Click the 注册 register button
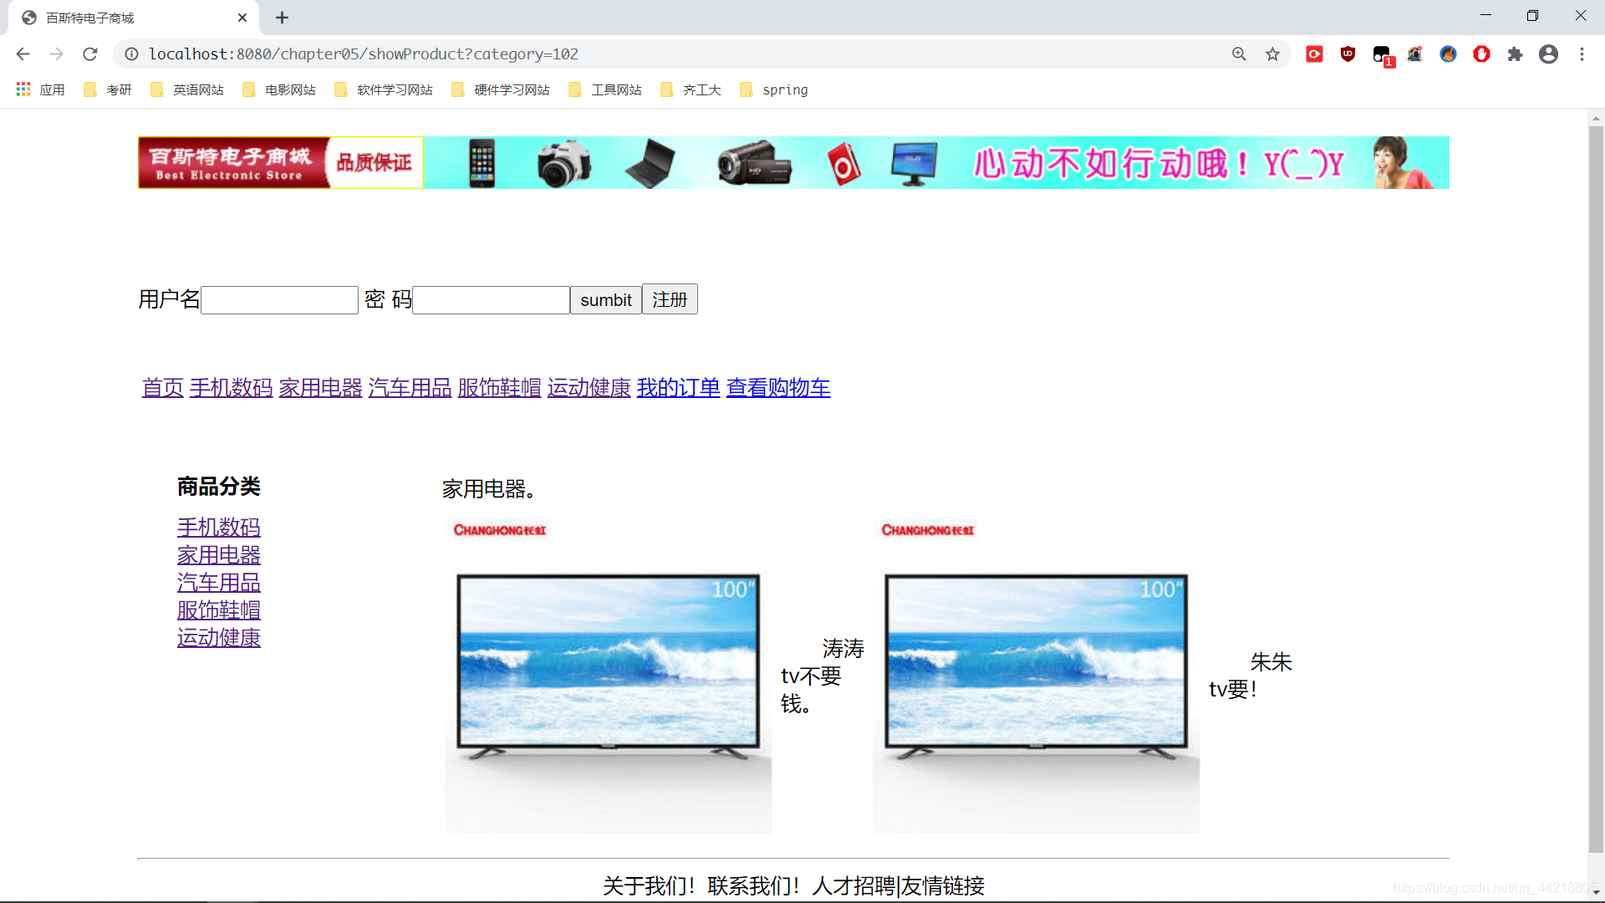Viewport: 1605px width, 903px height. click(670, 299)
